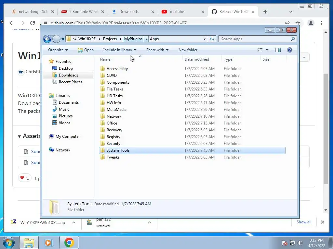The height and width of the screenshot is (249, 333).
Task: Open the Organize menu
Action: click(58, 50)
